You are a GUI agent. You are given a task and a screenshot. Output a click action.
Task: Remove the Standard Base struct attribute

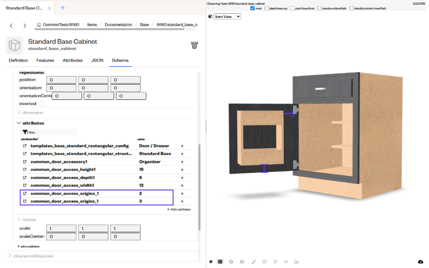click(x=182, y=154)
